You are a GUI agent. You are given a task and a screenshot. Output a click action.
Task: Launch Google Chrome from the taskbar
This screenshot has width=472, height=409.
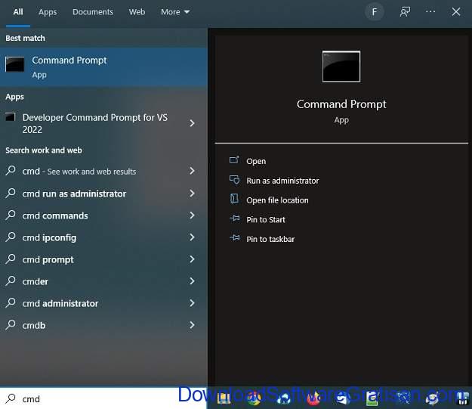(254, 398)
